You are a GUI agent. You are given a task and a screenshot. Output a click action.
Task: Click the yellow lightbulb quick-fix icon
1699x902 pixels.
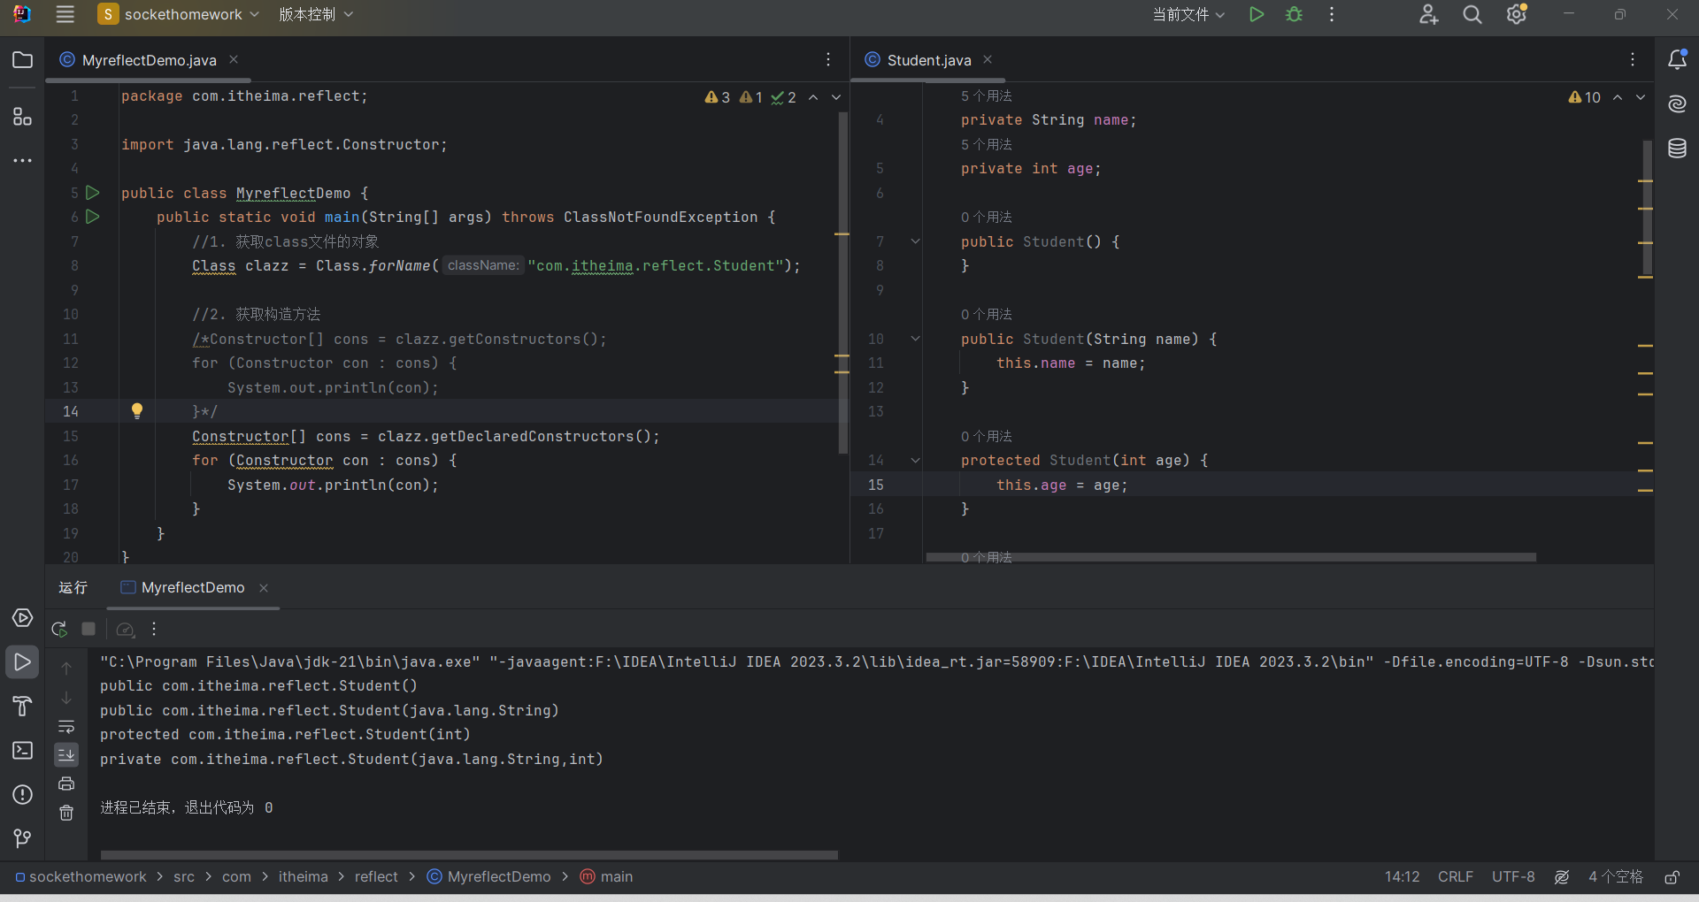pos(137,411)
